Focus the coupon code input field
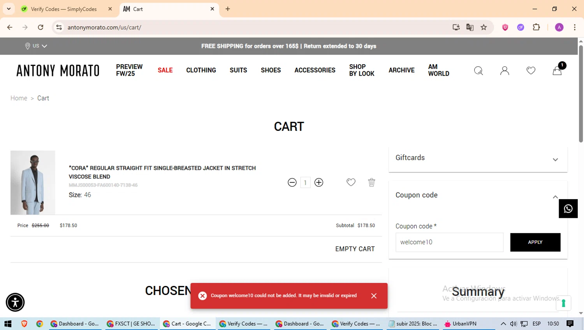The image size is (584, 330). 449,242
